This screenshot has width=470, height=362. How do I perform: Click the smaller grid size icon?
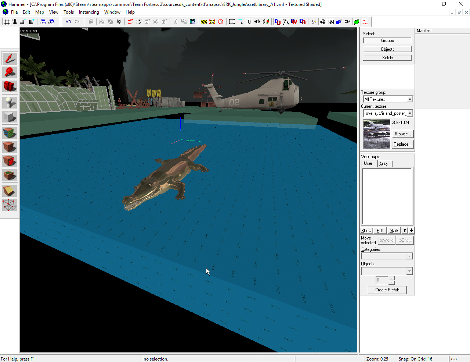[x=23, y=22]
